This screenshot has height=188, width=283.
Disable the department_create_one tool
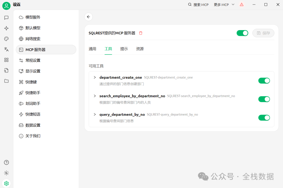click(x=264, y=81)
